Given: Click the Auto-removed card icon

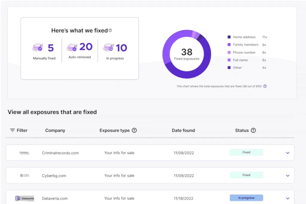Looking at the screenshot, I should [x=72, y=47].
